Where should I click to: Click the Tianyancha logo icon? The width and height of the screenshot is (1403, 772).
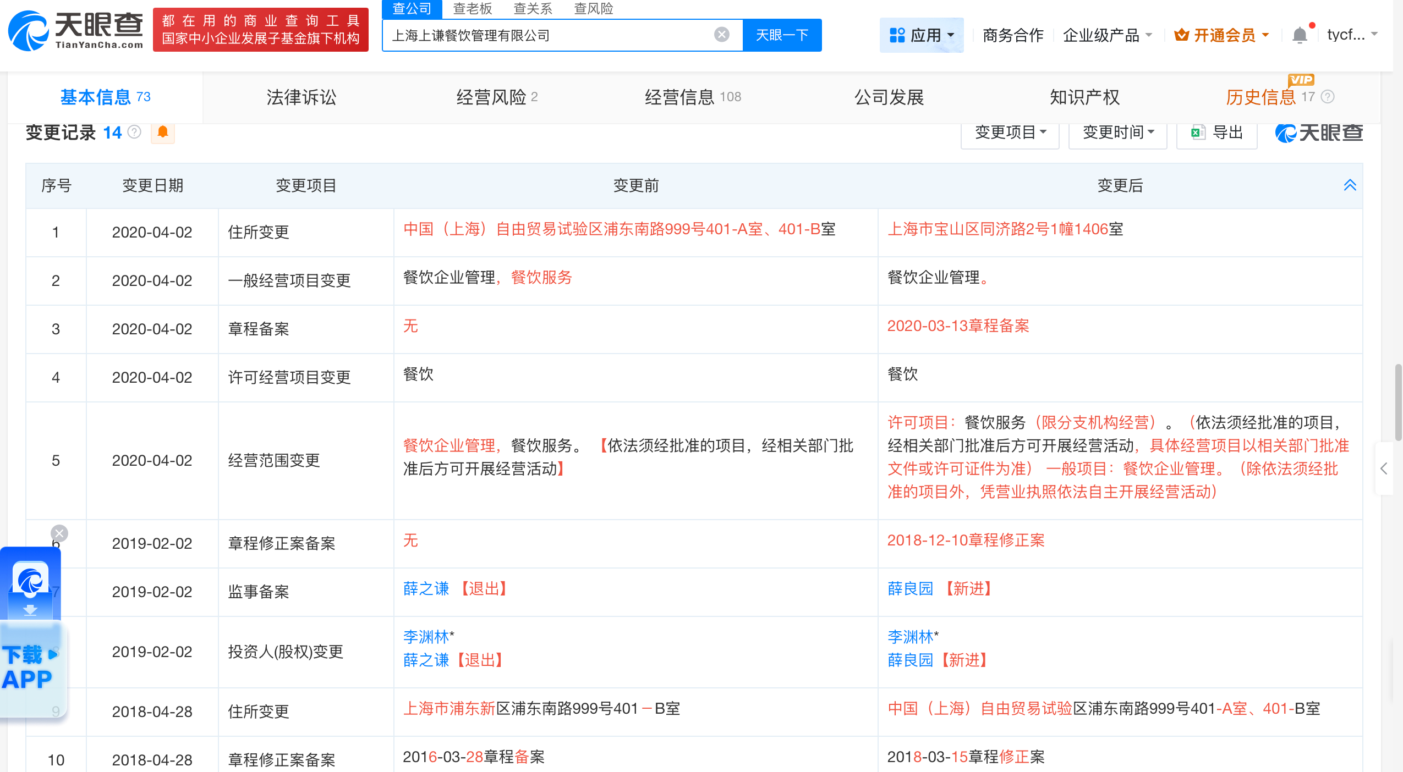tap(29, 30)
